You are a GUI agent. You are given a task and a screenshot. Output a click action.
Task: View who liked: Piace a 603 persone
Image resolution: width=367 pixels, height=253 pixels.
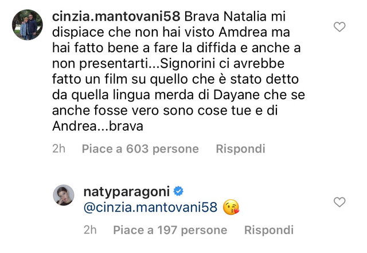140,149
